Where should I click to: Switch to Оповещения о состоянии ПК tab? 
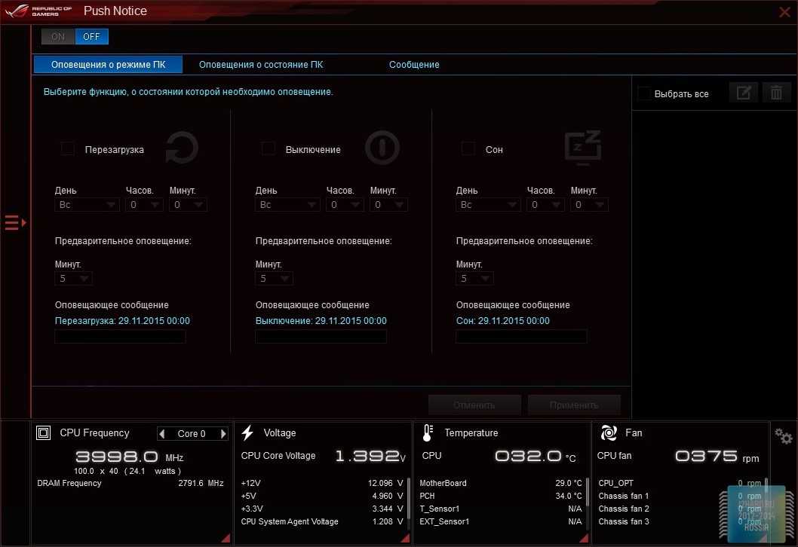point(261,65)
